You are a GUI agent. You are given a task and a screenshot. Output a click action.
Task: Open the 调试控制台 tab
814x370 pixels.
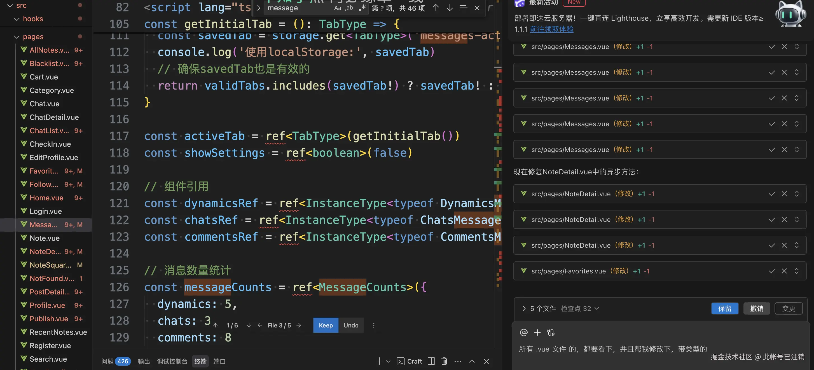pyautogui.click(x=172, y=361)
